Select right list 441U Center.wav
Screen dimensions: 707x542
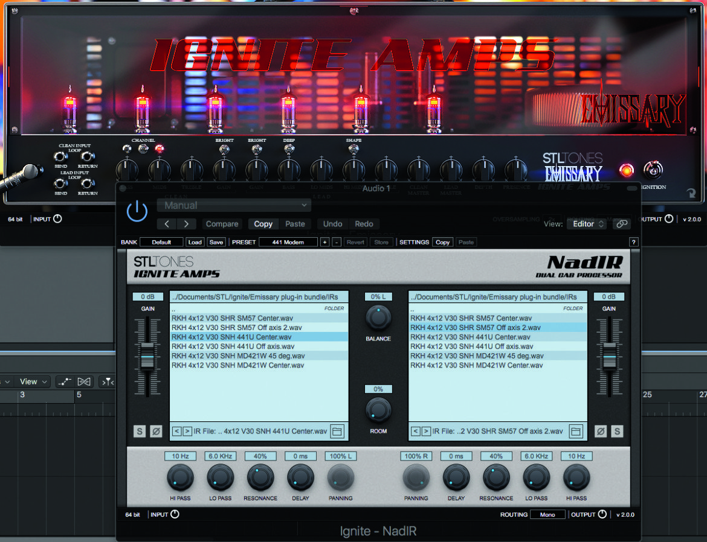(x=498, y=337)
